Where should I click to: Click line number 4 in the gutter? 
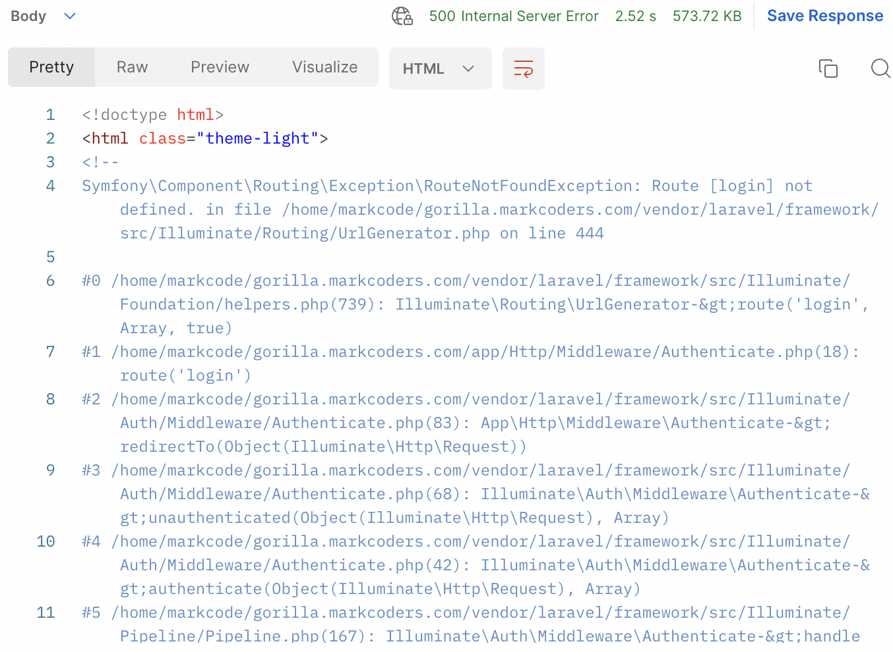(50, 186)
